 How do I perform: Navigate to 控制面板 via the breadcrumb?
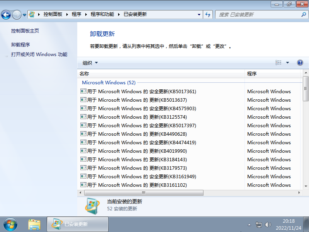(53, 14)
